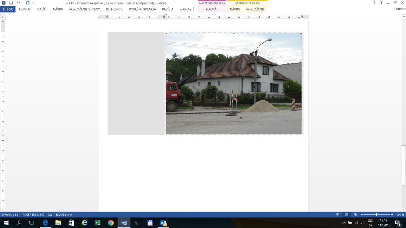This screenshot has width=406, height=228.
Task: Click the gray left table cell
Action: click(136, 84)
